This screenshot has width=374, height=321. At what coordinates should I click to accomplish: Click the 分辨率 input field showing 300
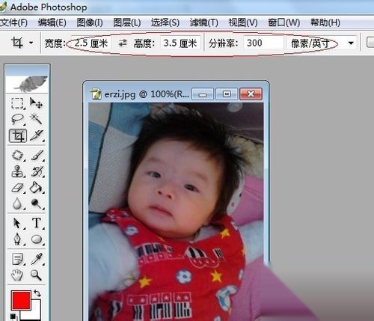pyautogui.click(x=263, y=43)
